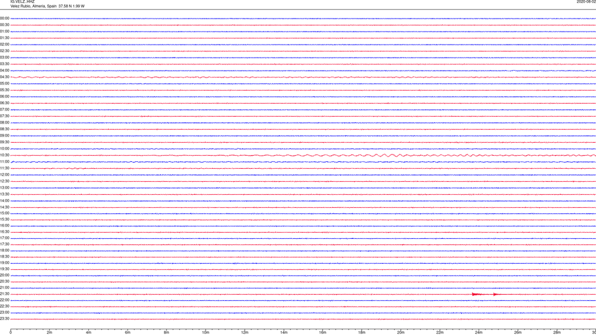Pick the 08:30 time label
The image size is (596, 335).
point(4,129)
